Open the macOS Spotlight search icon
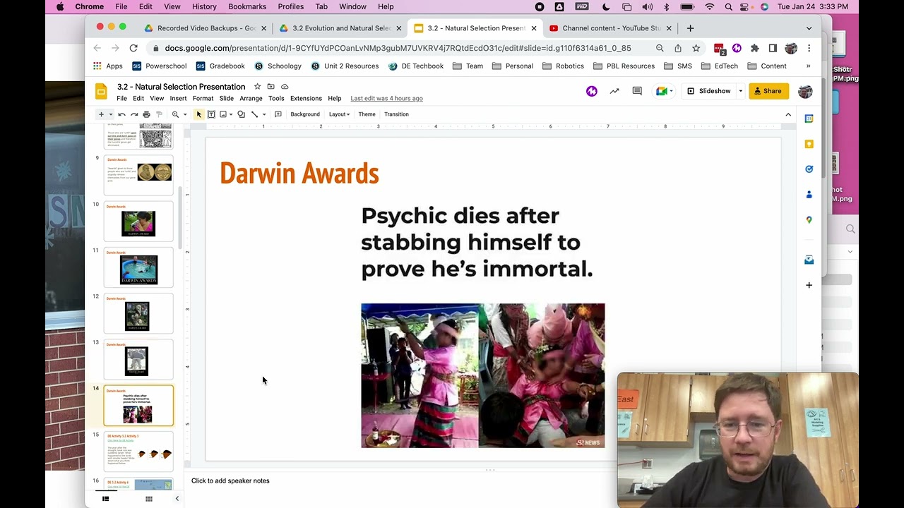Viewport: 904px width, 508px height. click(x=728, y=6)
